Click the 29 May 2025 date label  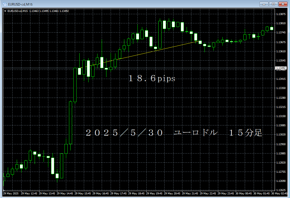coord(11,193)
